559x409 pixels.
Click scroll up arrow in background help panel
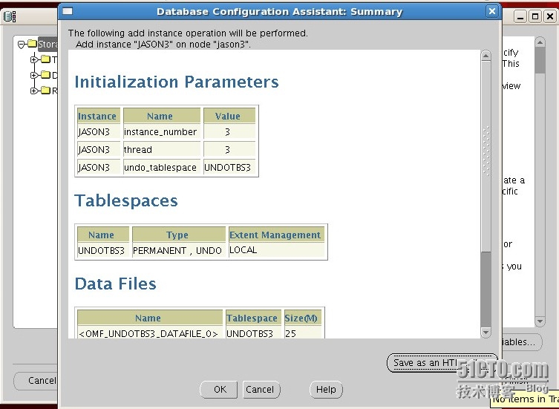click(x=540, y=42)
